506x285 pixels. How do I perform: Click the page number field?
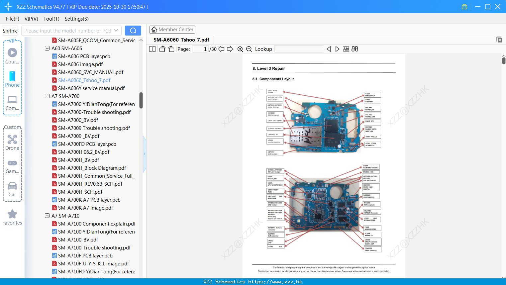pos(200,49)
